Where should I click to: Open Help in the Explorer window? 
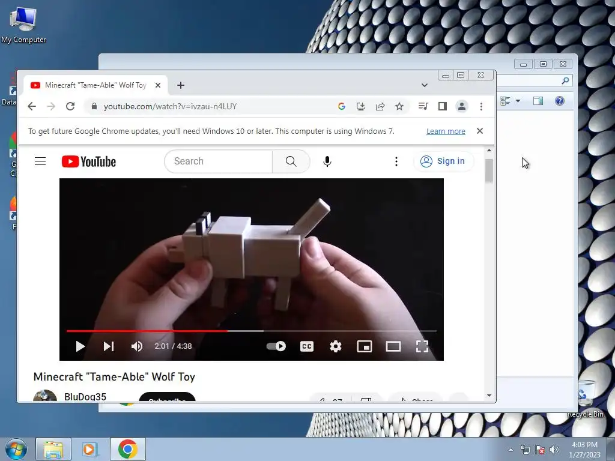point(560,101)
